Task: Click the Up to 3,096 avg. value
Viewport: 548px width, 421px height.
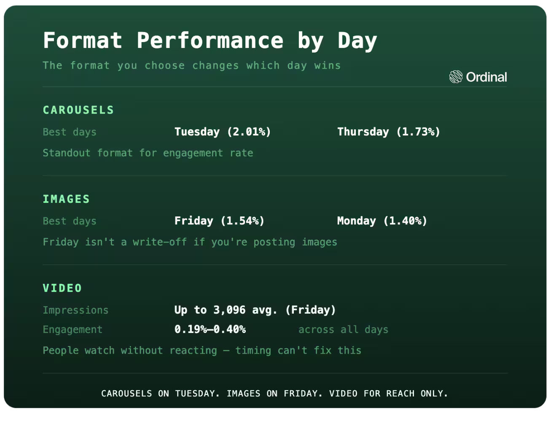Action: [255, 310]
